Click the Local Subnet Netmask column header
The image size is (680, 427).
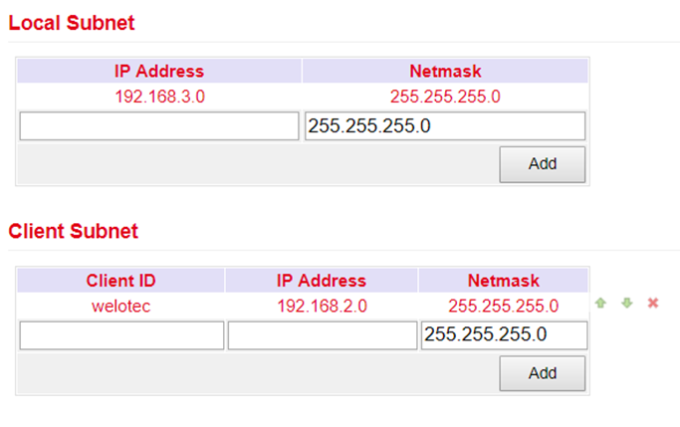[445, 71]
